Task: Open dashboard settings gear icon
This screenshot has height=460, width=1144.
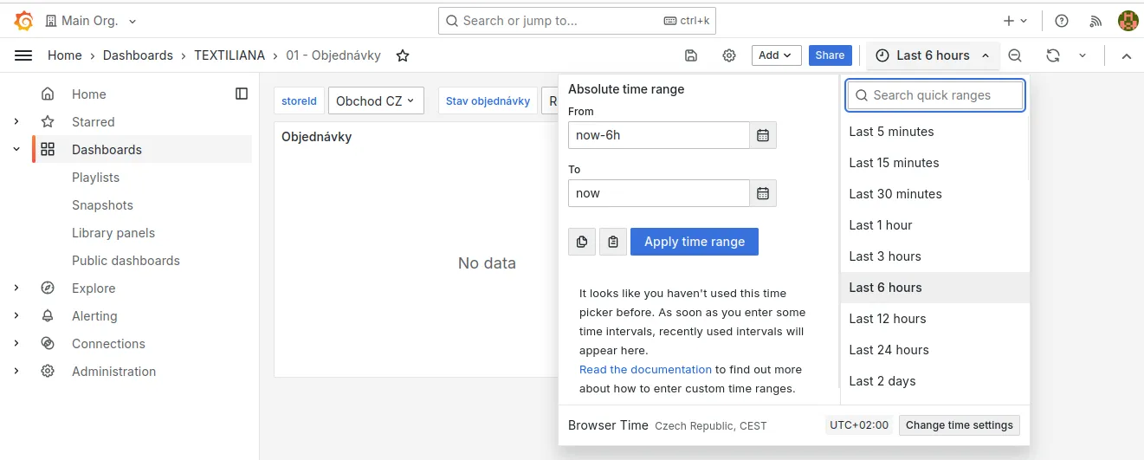Action: (729, 55)
